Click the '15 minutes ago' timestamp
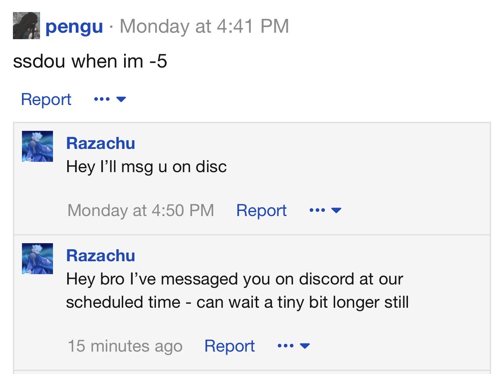 click(x=125, y=346)
